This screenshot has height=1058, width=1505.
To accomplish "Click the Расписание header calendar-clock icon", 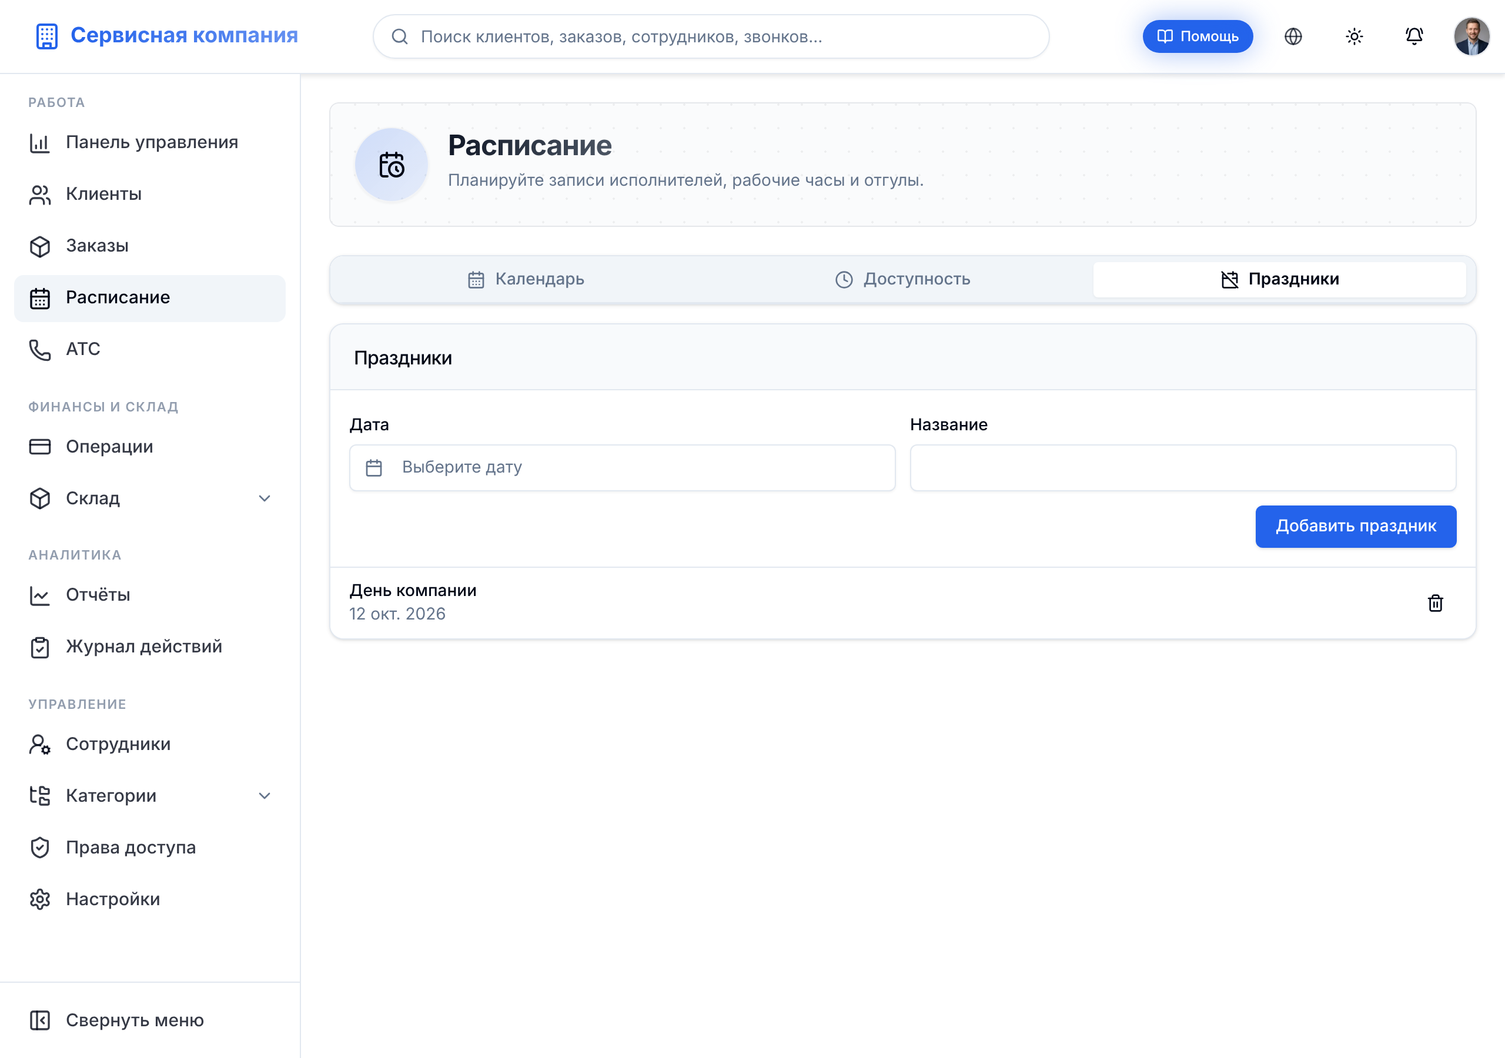I will click(392, 165).
